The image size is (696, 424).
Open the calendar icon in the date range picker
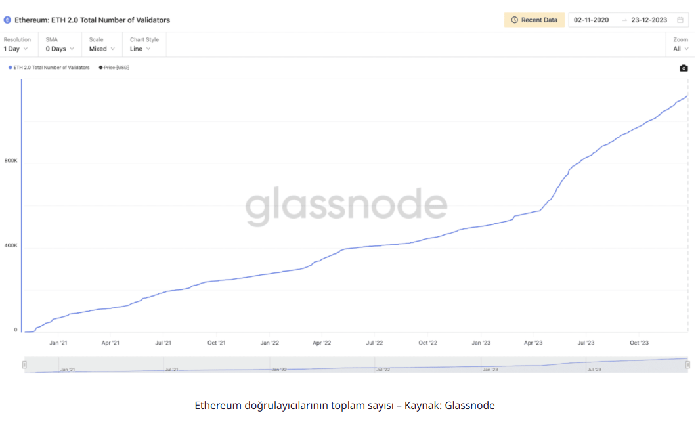[680, 20]
